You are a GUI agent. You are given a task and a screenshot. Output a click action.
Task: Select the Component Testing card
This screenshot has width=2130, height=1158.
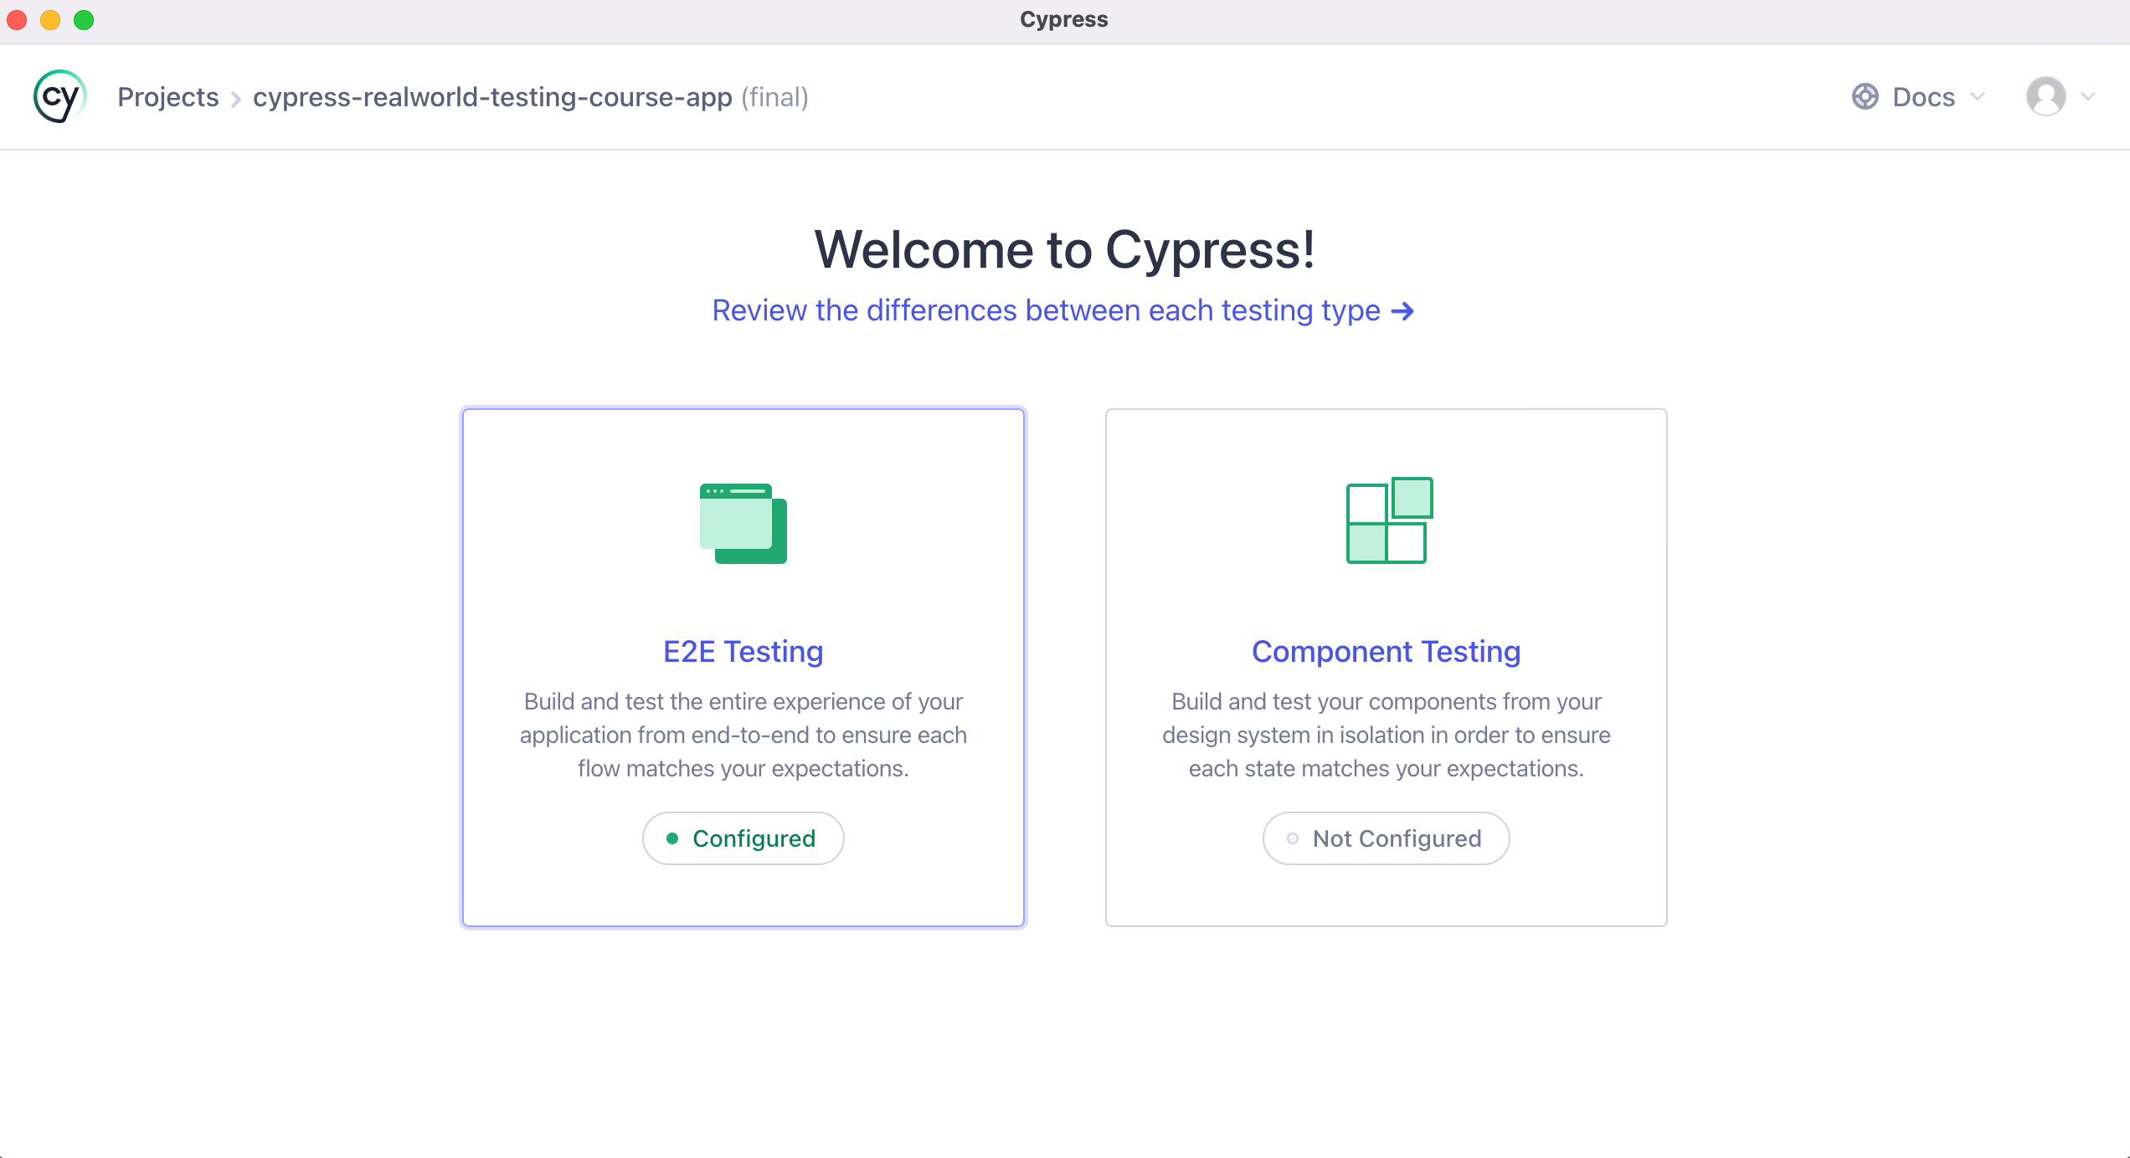click(x=1386, y=667)
